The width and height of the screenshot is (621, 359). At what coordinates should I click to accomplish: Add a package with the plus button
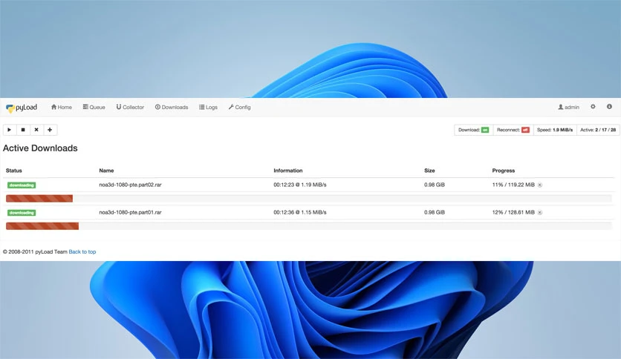(x=50, y=130)
